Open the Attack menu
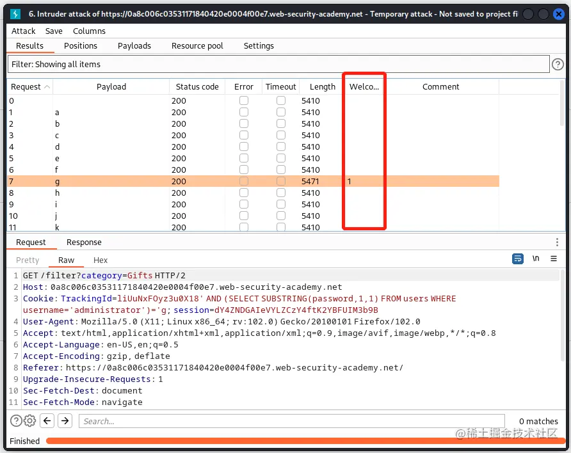The width and height of the screenshot is (571, 453). tap(23, 31)
